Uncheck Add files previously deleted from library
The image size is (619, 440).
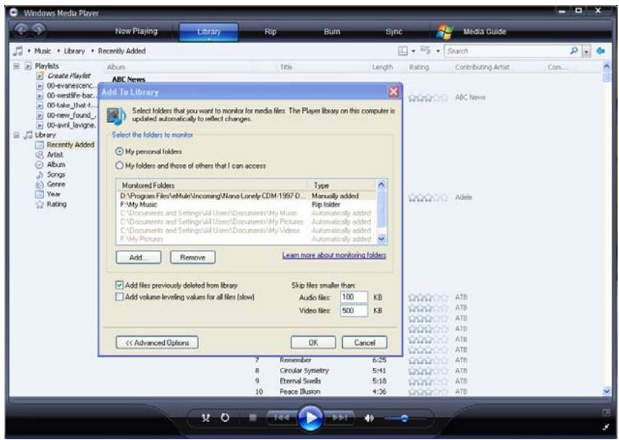tap(120, 285)
